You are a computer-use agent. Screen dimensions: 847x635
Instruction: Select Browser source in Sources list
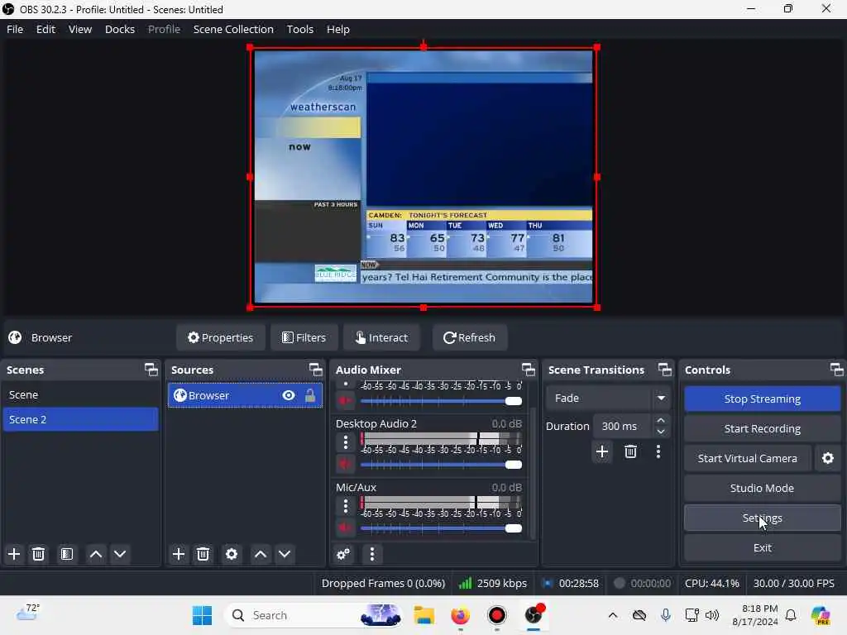click(245, 395)
